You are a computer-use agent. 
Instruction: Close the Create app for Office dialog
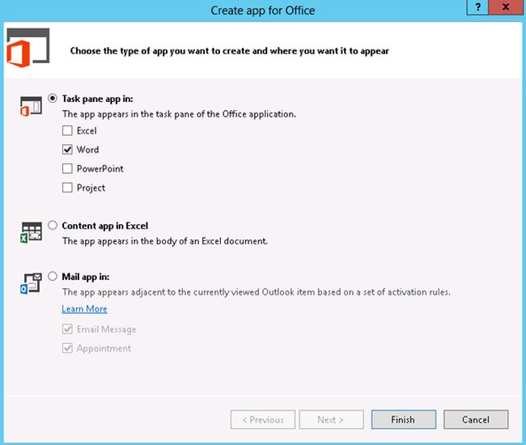pos(506,7)
